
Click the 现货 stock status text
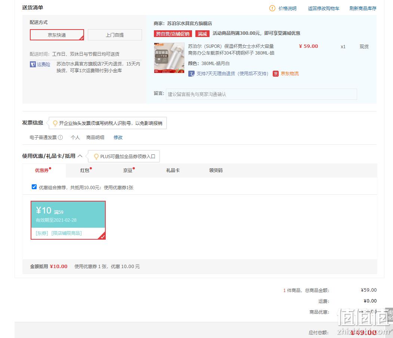pyautogui.click(x=364, y=47)
